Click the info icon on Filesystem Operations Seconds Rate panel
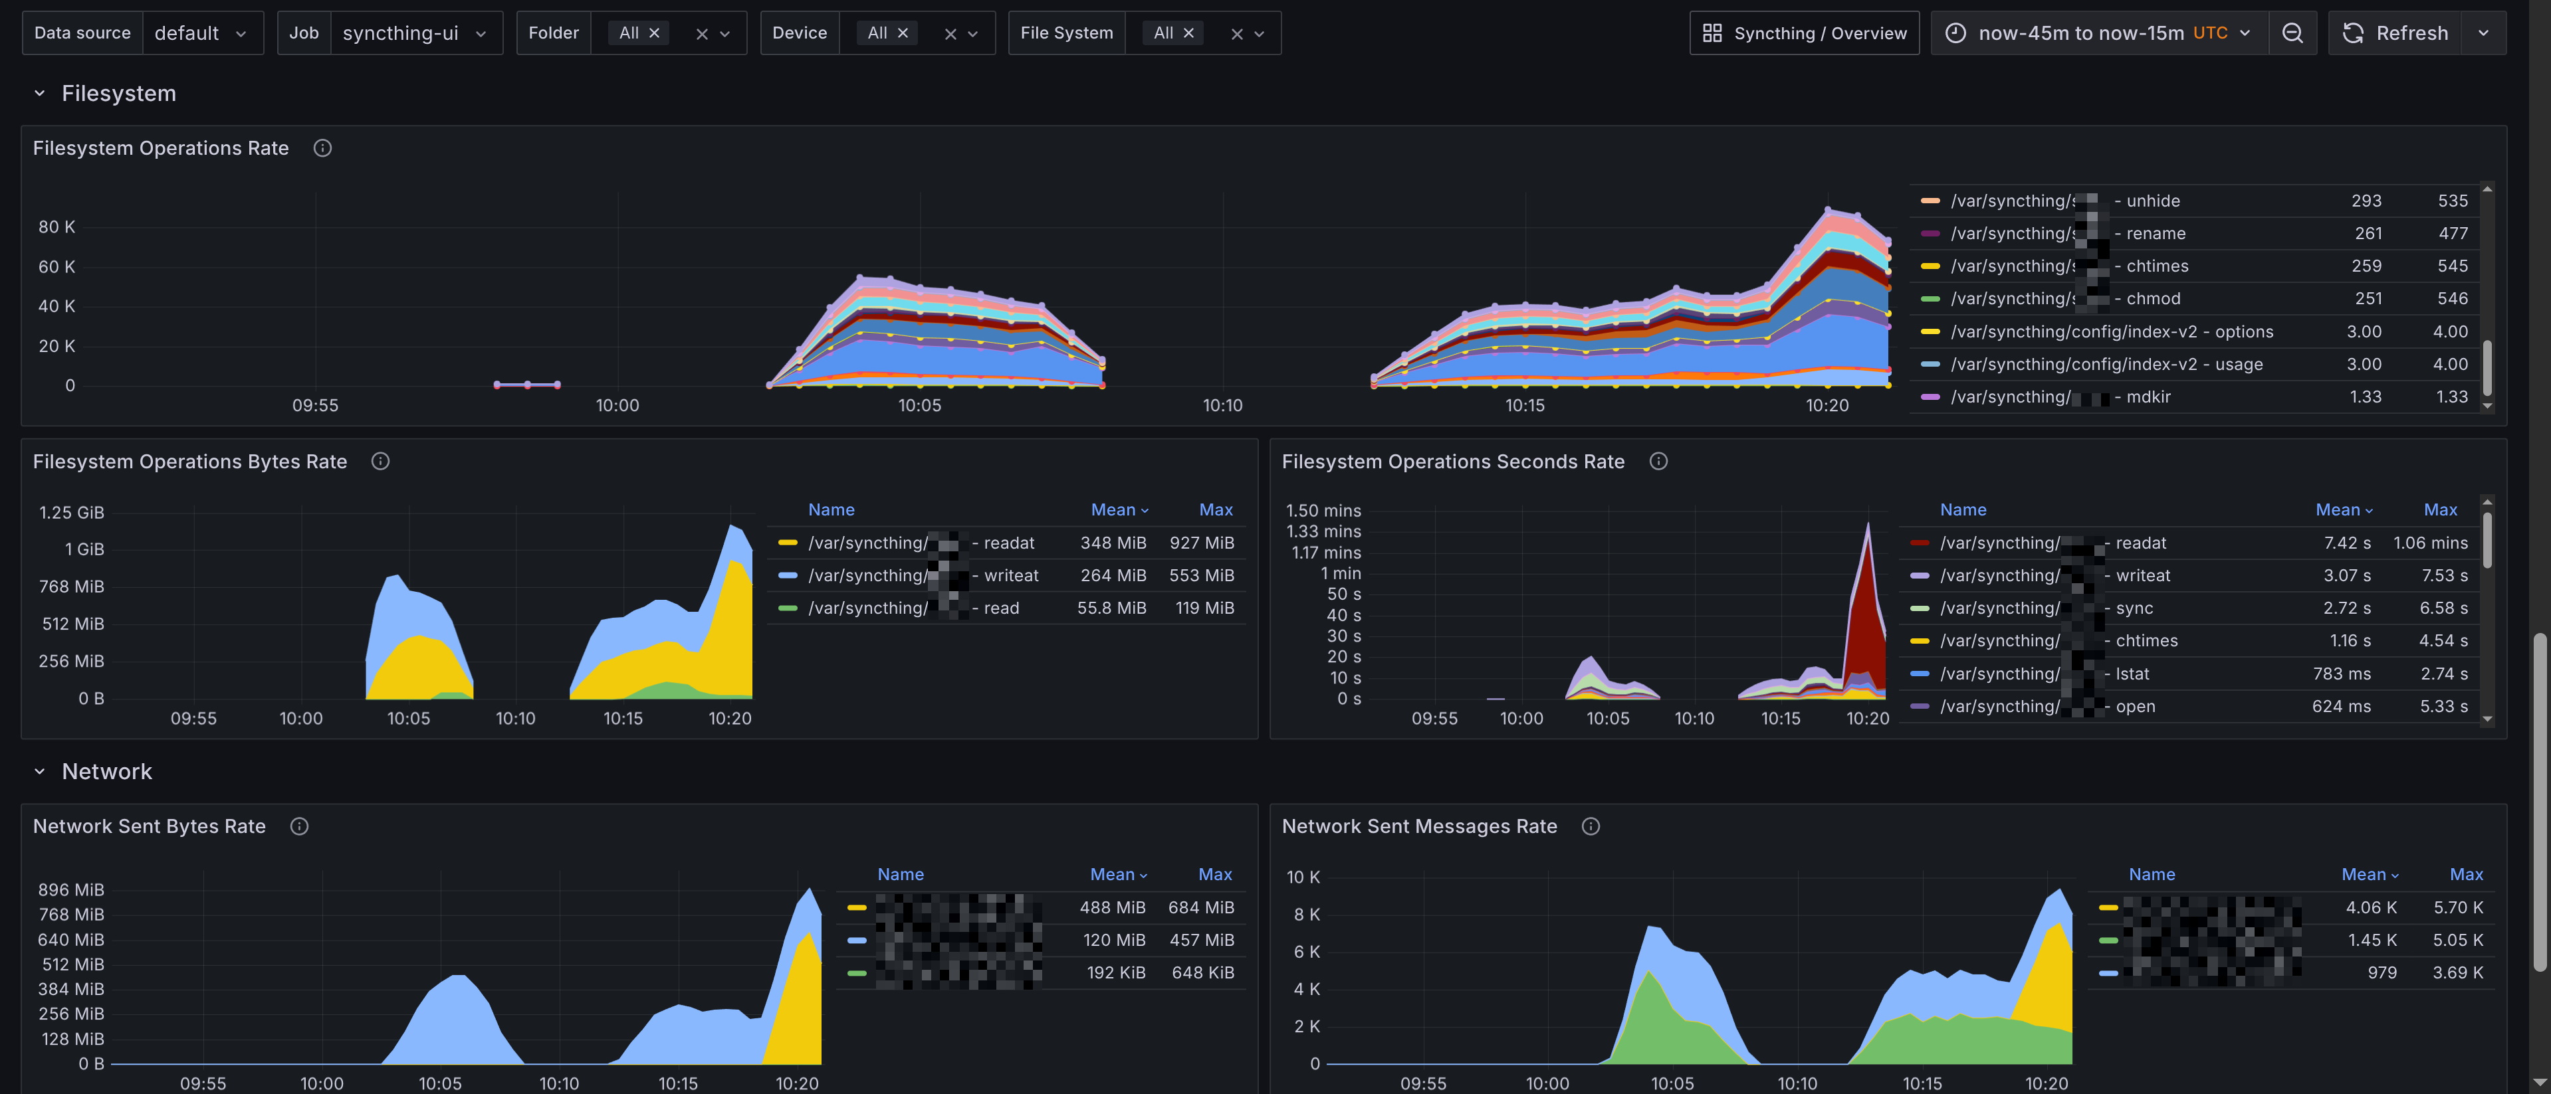Screen dimensions: 2551x1094 [1659, 460]
